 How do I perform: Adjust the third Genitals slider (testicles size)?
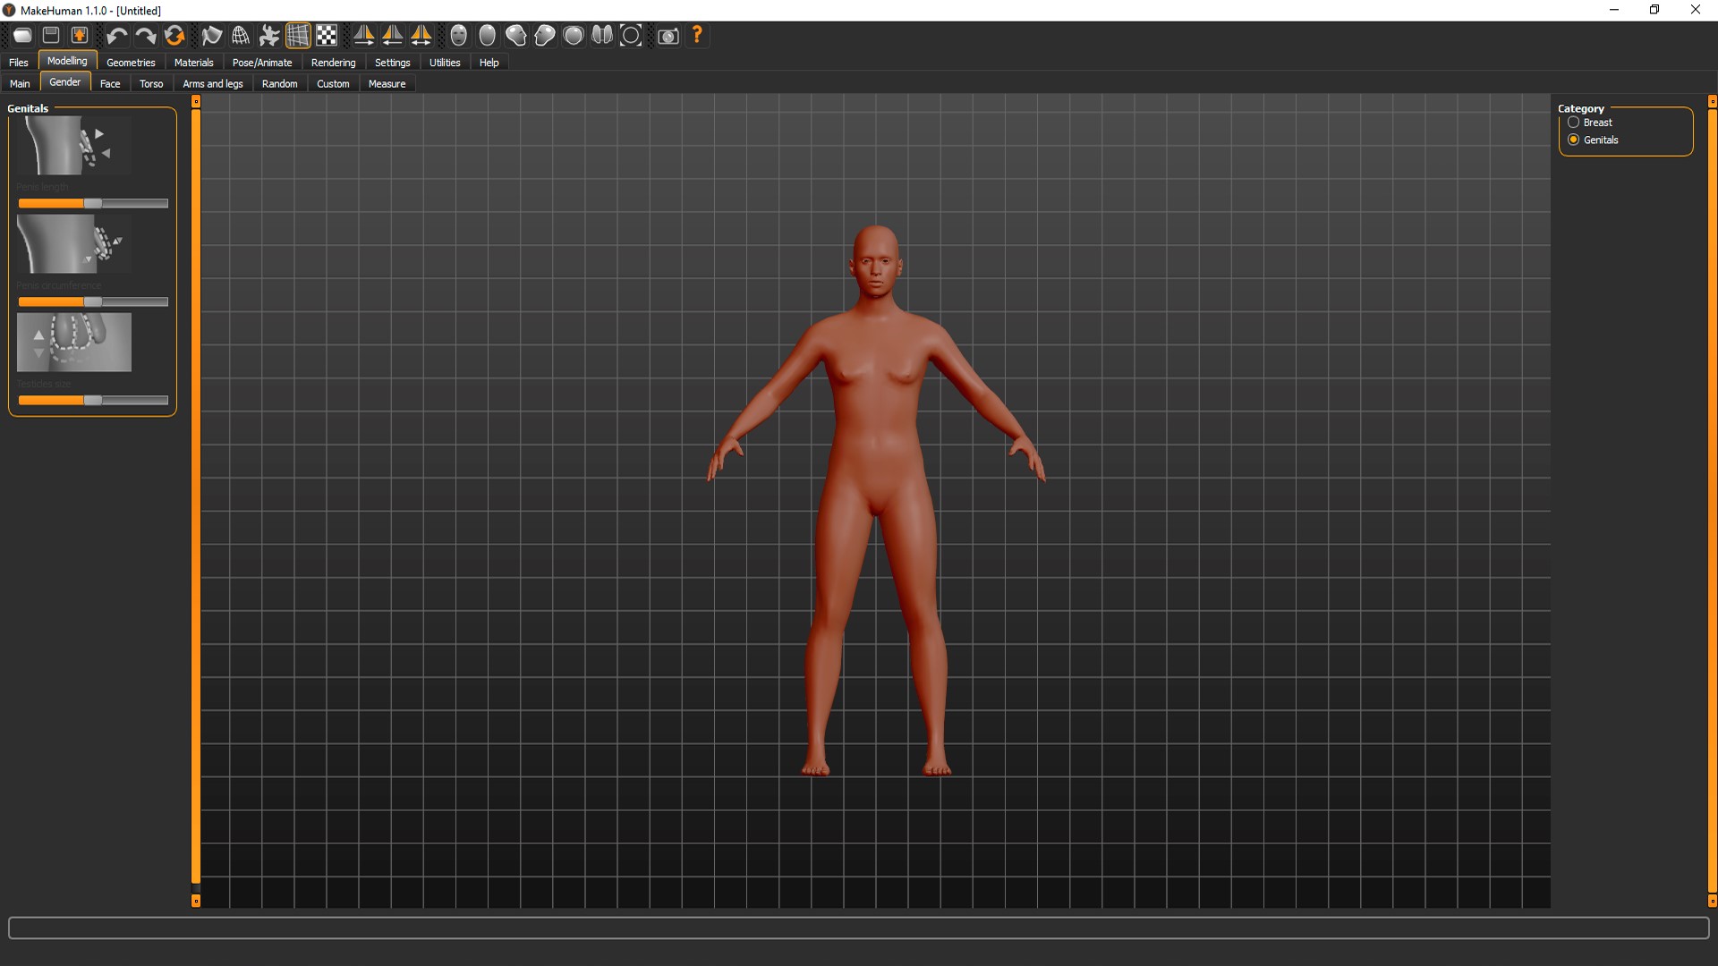(93, 401)
